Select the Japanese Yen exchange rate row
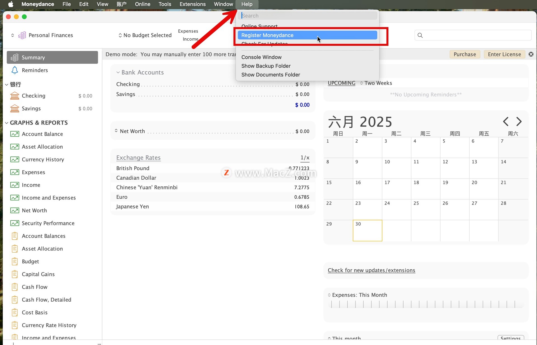The image size is (537, 345). coord(213,206)
